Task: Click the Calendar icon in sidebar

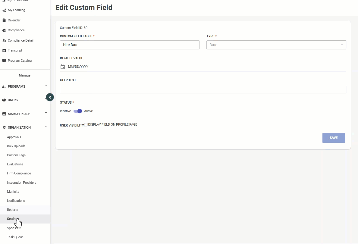Action: pos(4,20)
